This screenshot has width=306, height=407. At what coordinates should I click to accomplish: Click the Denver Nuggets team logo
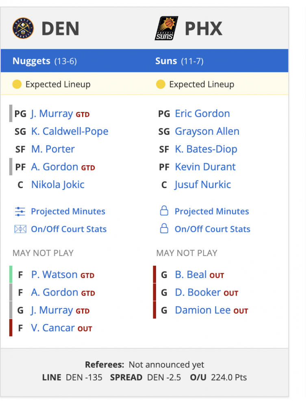23,28
